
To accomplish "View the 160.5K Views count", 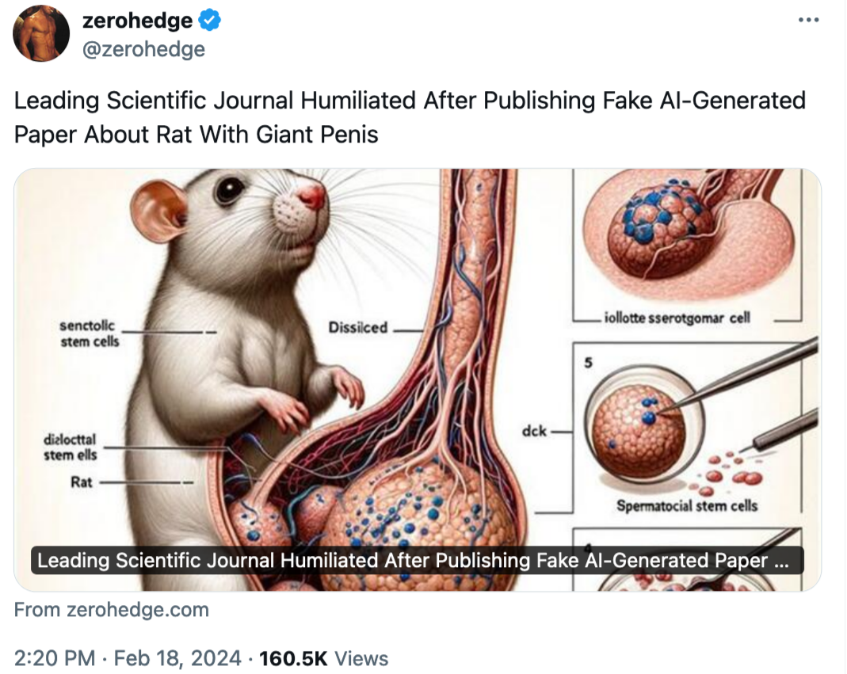I will tap(323, 658).
